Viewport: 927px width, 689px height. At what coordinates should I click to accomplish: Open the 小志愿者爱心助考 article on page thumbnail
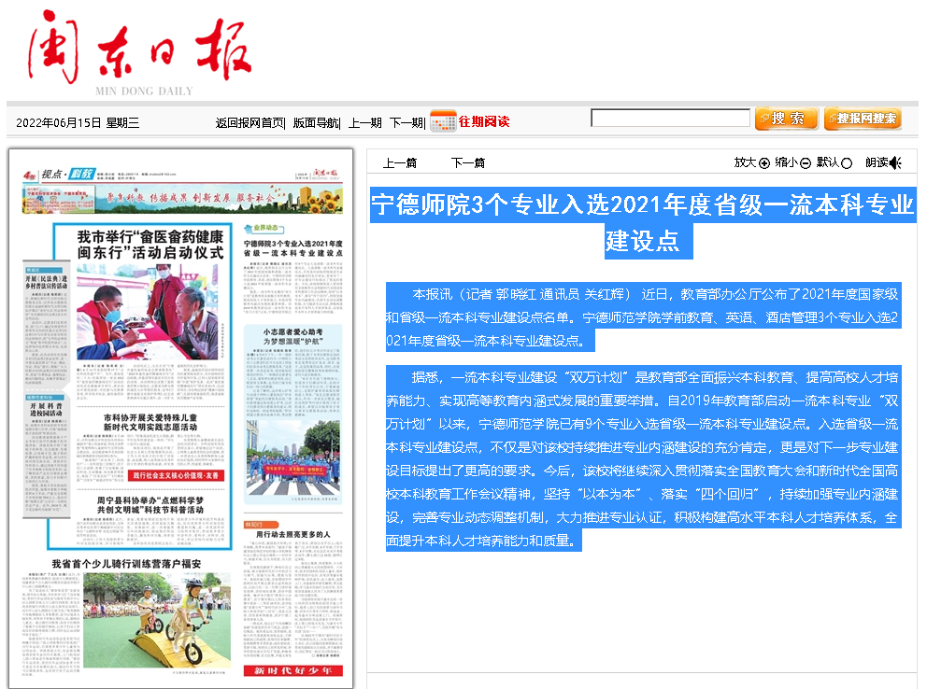tap(292, 337)
